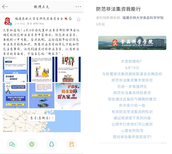Tap the College of Food Science banner
The height and width of the screenshot is (154, 172).
pos(132,43)
